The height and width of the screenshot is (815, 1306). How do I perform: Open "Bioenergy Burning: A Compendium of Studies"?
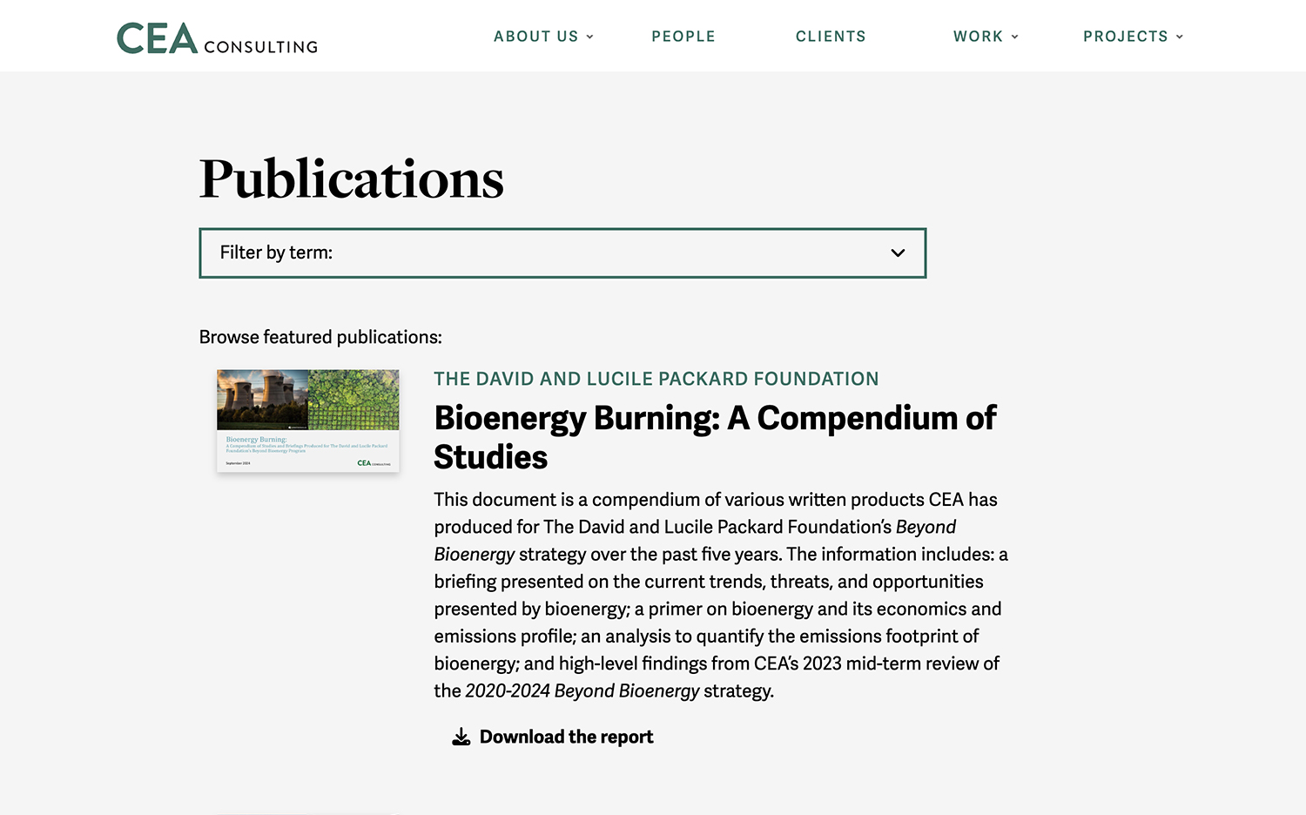[714, 437]
